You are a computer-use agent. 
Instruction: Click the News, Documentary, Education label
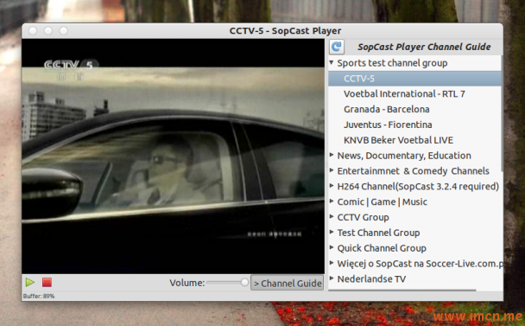[x=404, y=156]
